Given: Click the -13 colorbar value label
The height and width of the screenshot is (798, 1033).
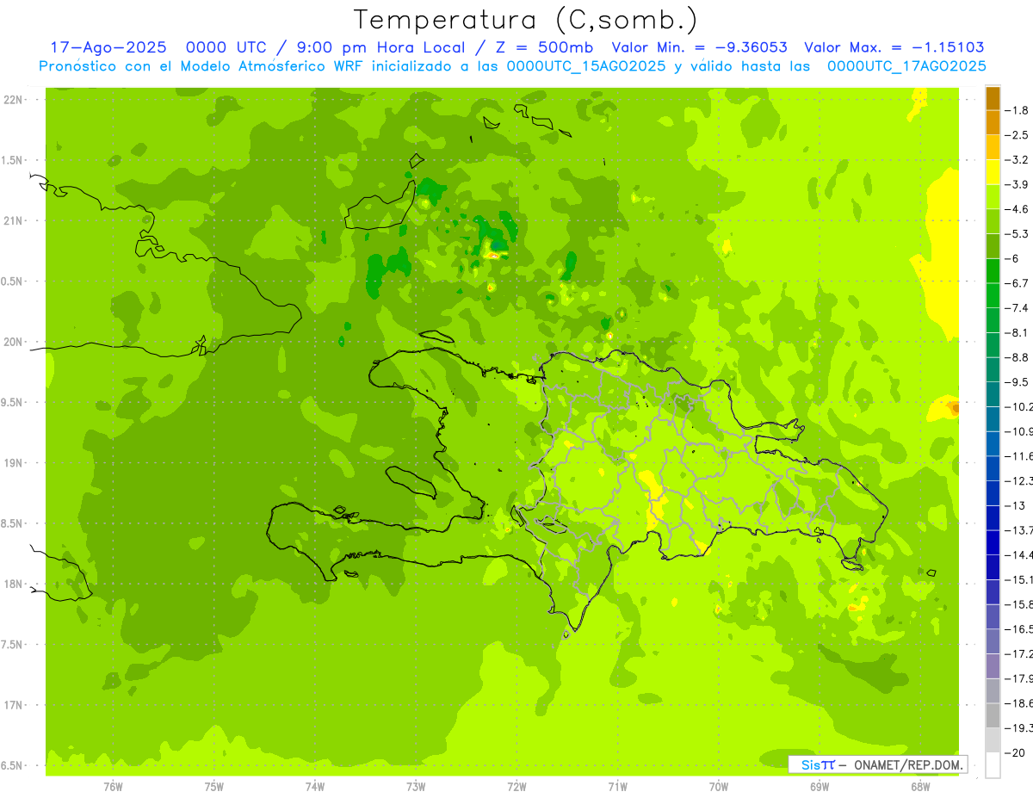Looking at the screenshot, I should point(1016,505).
